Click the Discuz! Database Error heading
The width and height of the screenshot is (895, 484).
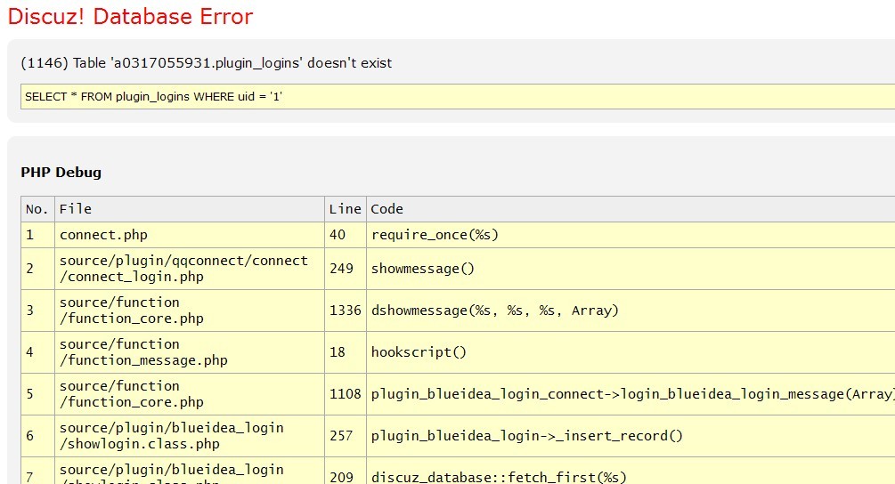(130, 17)
